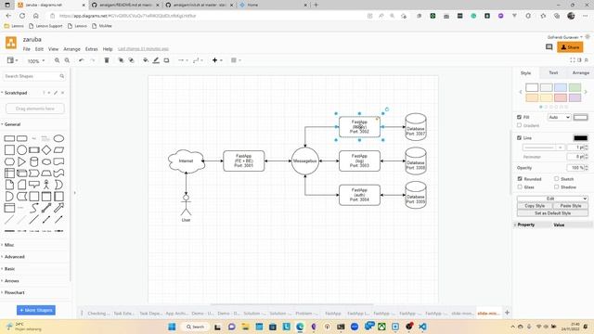The height and width of the screenshot is (334, 594).
Task: Open the Edit menu
Action: pos(39,49)
